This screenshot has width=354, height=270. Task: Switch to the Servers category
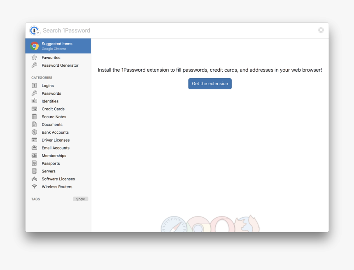point(48,171)
